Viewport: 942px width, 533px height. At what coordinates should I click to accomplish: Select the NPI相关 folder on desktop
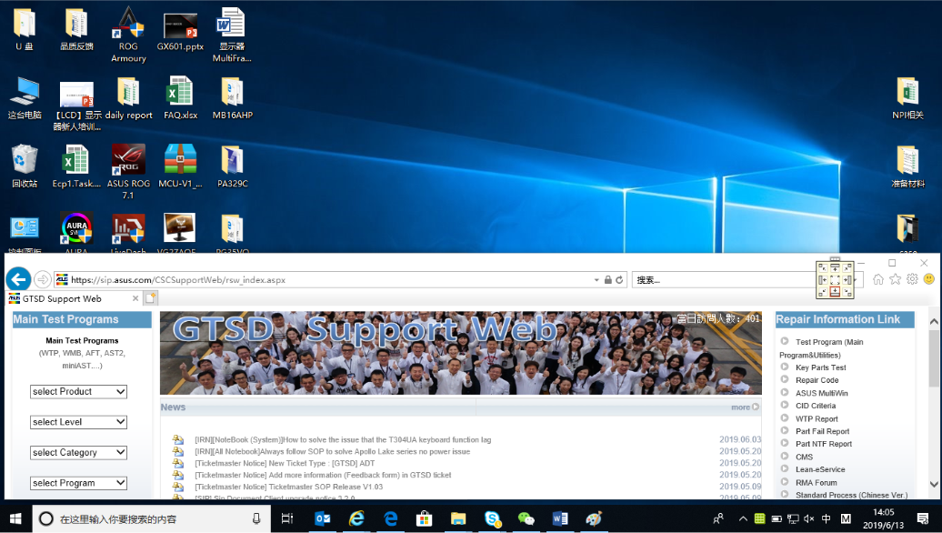click(907, 98)
